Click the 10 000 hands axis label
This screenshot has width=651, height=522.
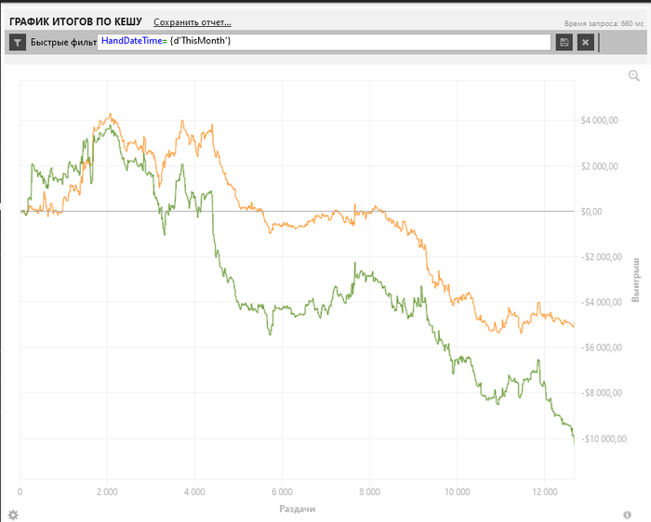click(x=458, y=492)
